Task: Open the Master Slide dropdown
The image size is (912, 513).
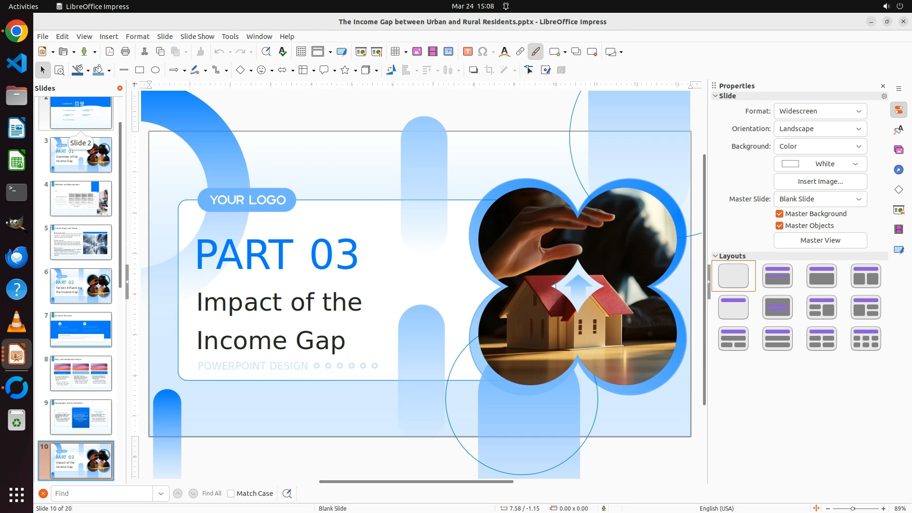Action: (x=820, y=199)
